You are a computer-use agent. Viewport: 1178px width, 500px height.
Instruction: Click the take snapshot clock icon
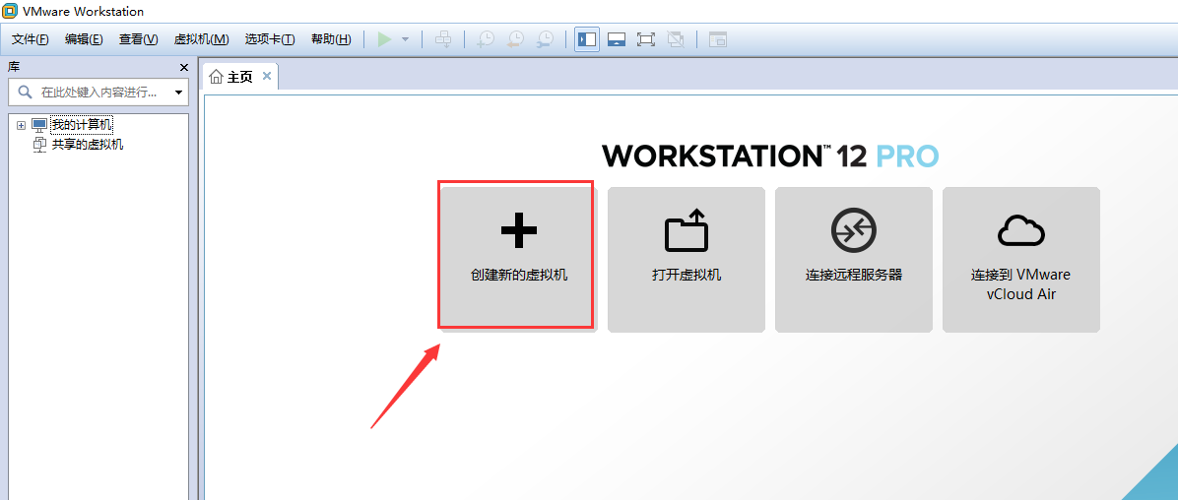486,39
